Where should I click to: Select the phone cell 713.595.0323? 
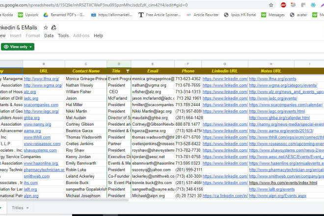point(188,163)
